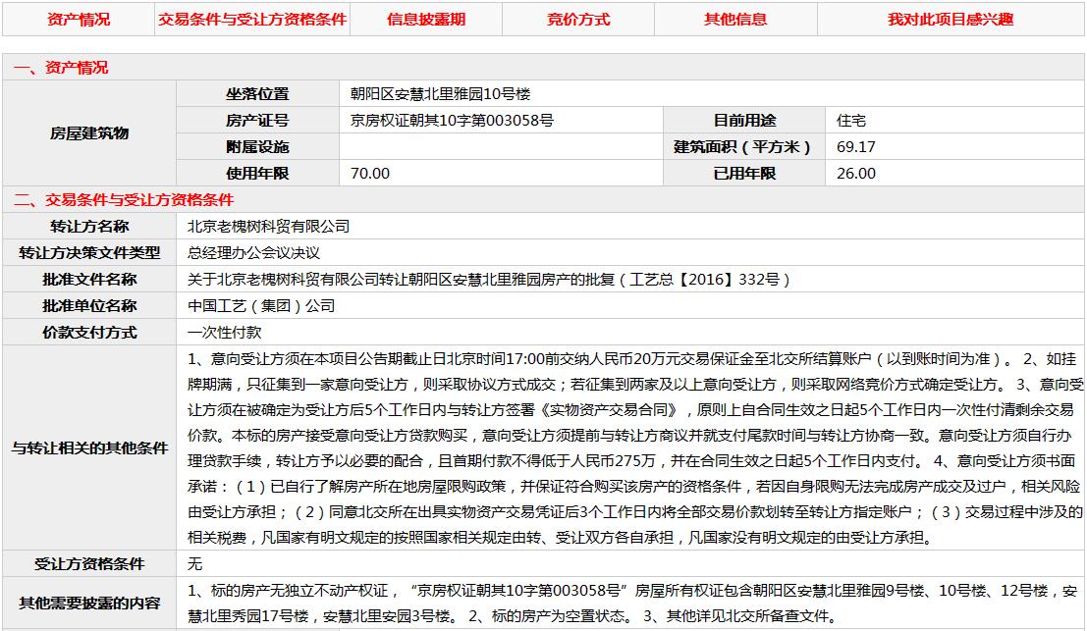The width and height of the screenshot is (1087, 631).
Task: Click the building area value 69.17
Action: pos(856,147)
